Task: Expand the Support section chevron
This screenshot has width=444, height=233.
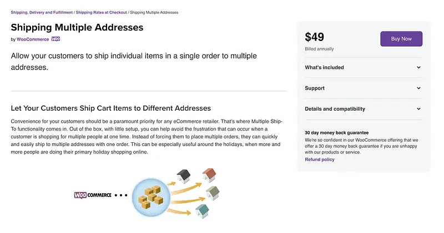Action: click(x=418, y=88)
